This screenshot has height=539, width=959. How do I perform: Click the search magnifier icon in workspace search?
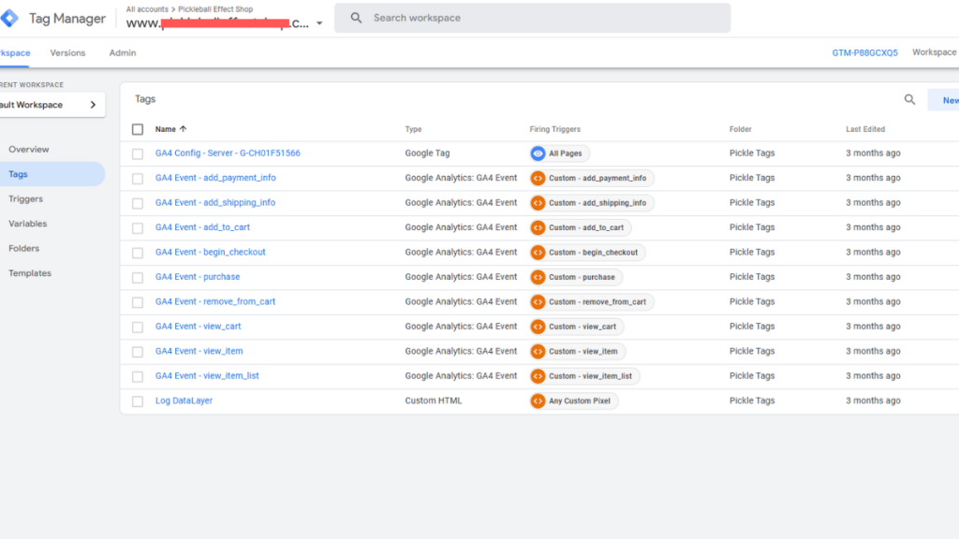(356, 18)
